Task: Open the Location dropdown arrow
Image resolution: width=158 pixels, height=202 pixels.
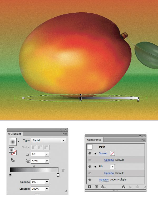Action: tap(47, 189)
